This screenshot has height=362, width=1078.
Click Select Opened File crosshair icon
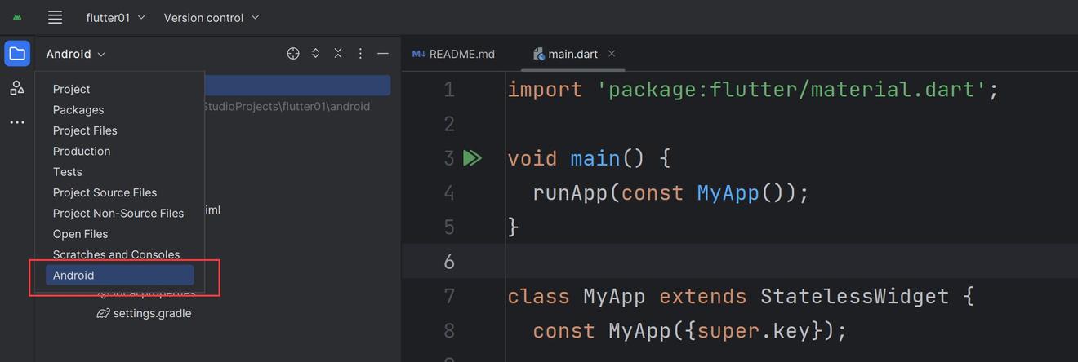tap(293, 54)
